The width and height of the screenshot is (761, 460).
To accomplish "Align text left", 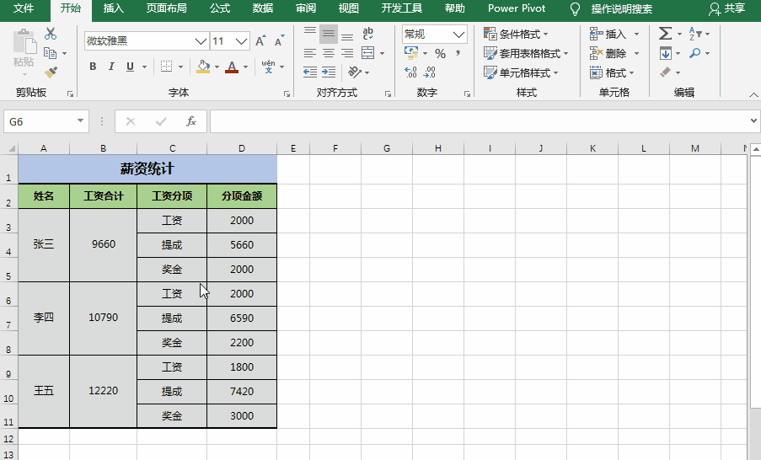I will pyautogui.click(x=310, y=53).
